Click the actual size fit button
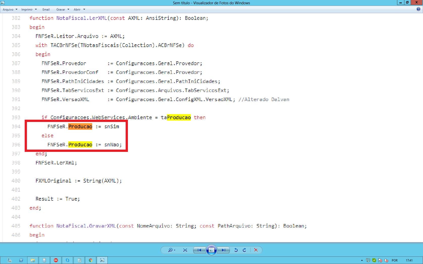Image resolution: width=423 pixels, height=264 pixels. tap(185, 250)
